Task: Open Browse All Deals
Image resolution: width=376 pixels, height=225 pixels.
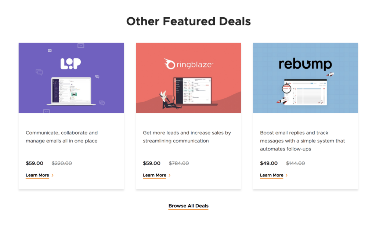Action: (188, 206)
